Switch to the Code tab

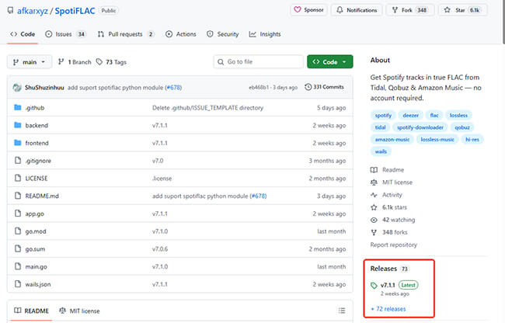[x=23, y=34]
